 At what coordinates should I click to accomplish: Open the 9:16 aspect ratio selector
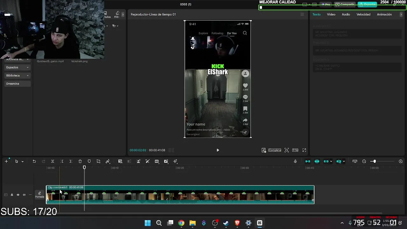click(295, 150)
